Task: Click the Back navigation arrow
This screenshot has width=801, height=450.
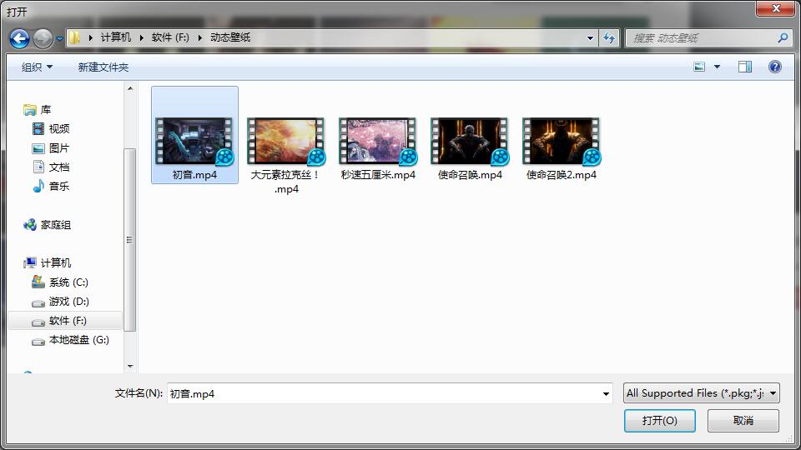Action: point(19,38)
